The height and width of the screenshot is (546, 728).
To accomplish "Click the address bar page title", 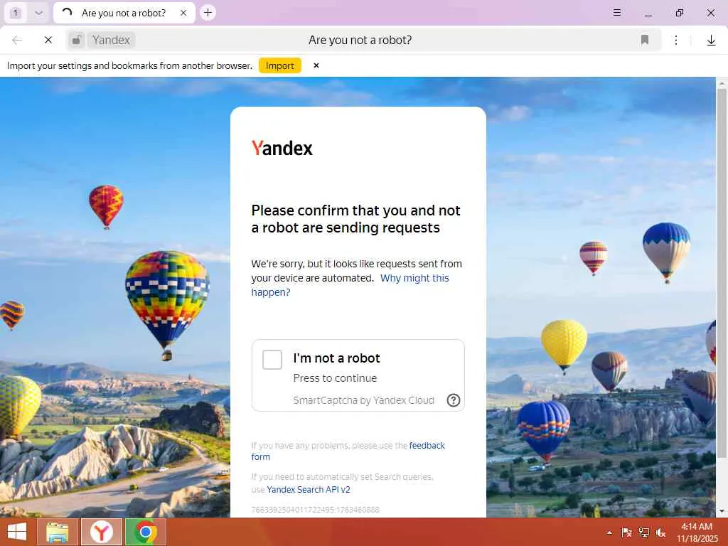I will [x=360, y=40].
